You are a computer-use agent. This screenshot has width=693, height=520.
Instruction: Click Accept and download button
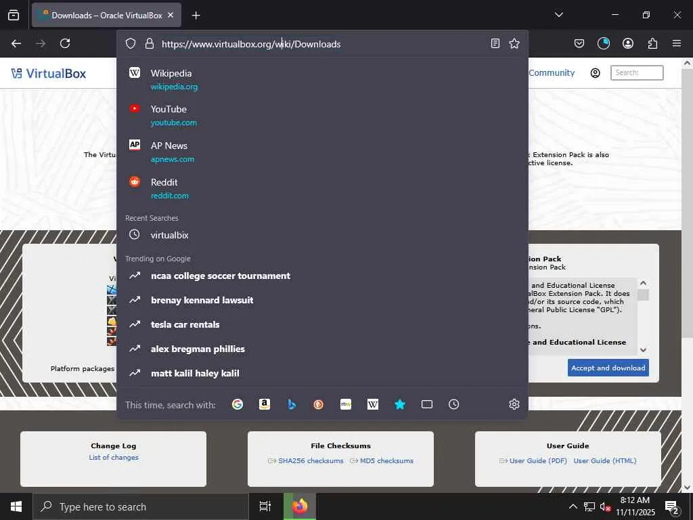pyautogui.click(x=608, y=368)
